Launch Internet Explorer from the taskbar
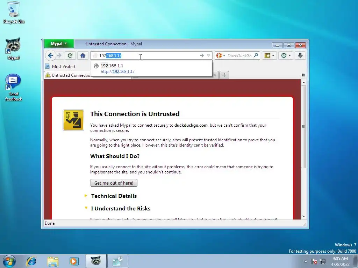 (31, 261)
